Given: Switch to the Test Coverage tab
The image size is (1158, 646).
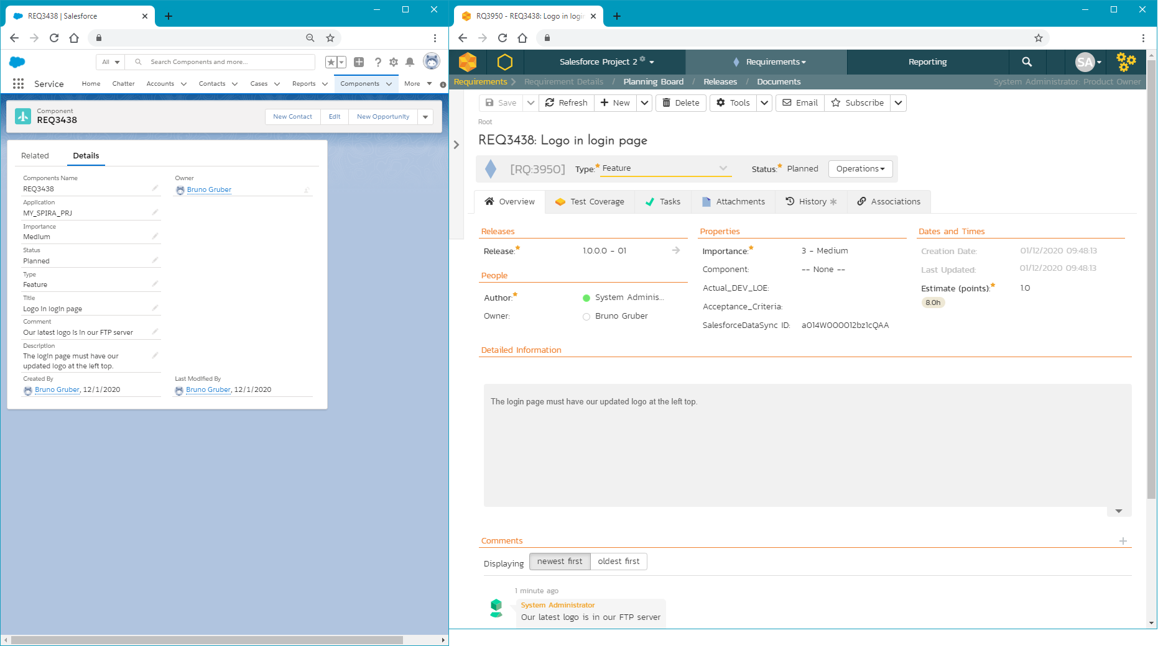Looking at the screenshot, I should pos(590,202).
